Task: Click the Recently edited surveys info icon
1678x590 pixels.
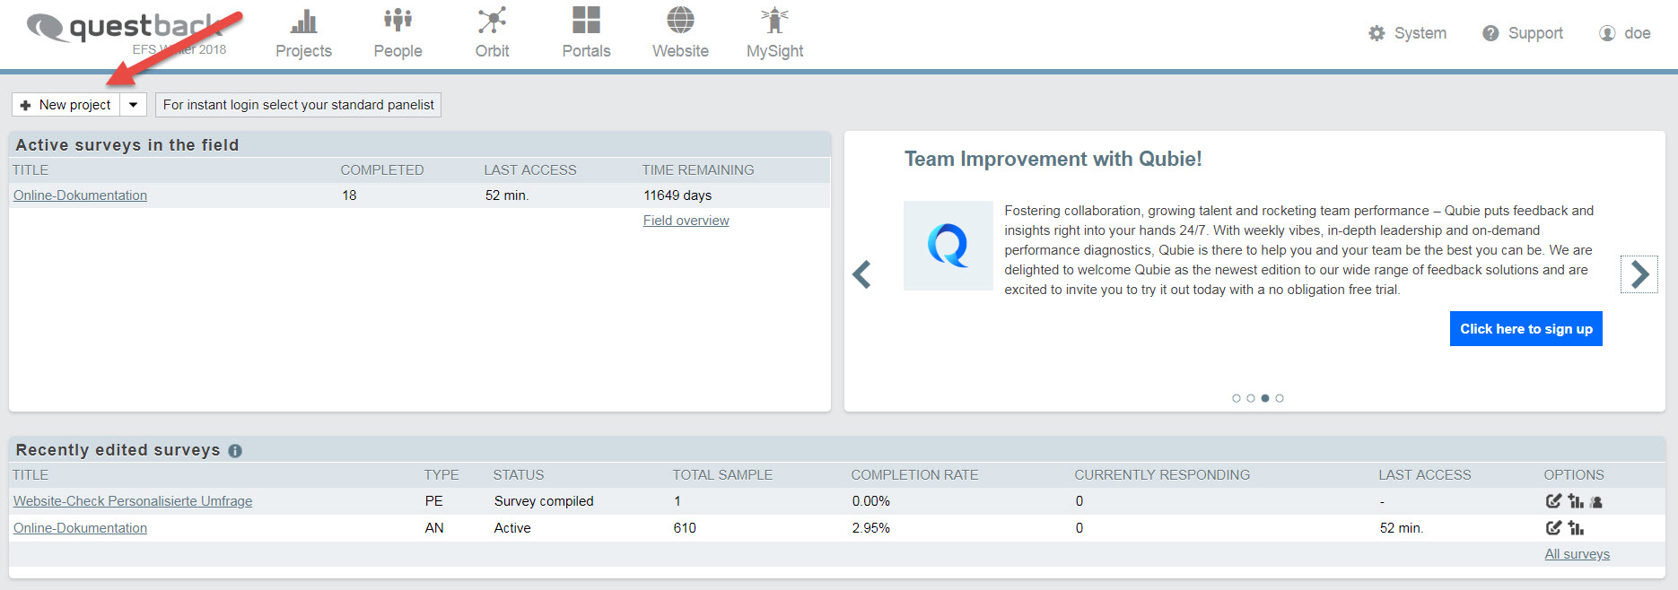Action: (235, 451)
